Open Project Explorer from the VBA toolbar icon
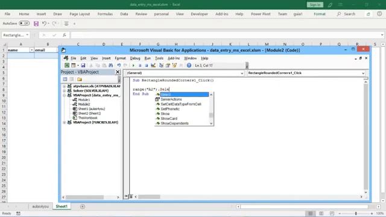The height and width of the screenshot is (217, 386). click(161, 66)
